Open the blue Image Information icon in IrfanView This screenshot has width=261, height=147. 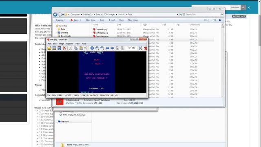tap(92, 48)
